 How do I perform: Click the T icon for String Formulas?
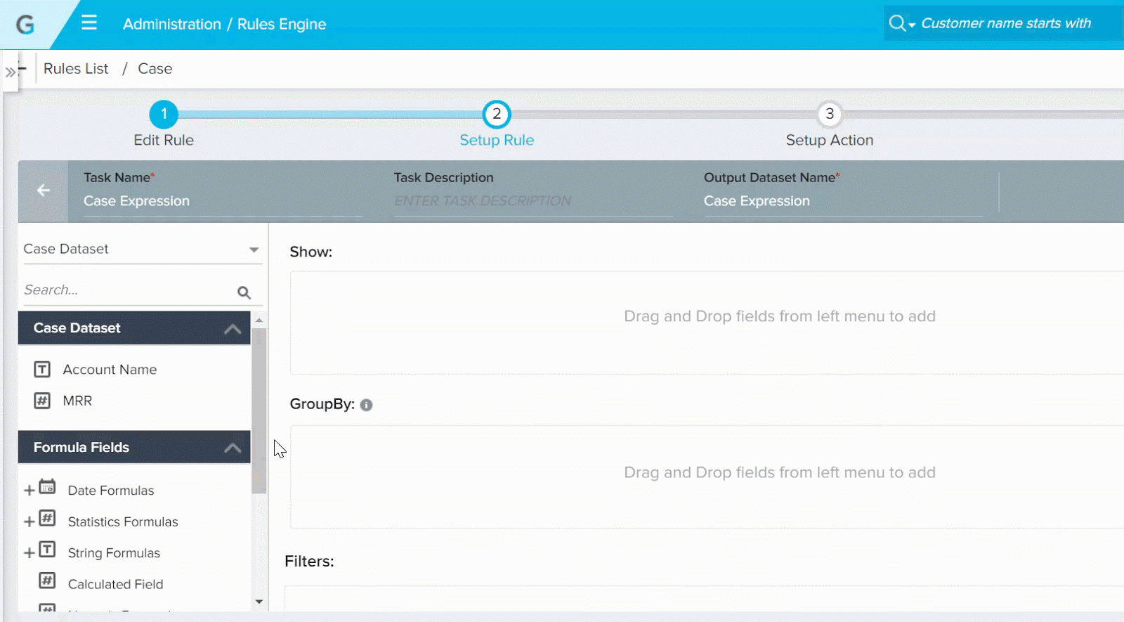pyautogui.click(x=47, y=549)
